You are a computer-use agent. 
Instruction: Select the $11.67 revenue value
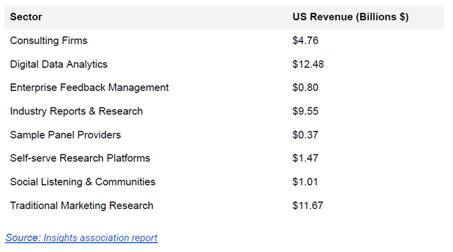(x=308, y=205)
